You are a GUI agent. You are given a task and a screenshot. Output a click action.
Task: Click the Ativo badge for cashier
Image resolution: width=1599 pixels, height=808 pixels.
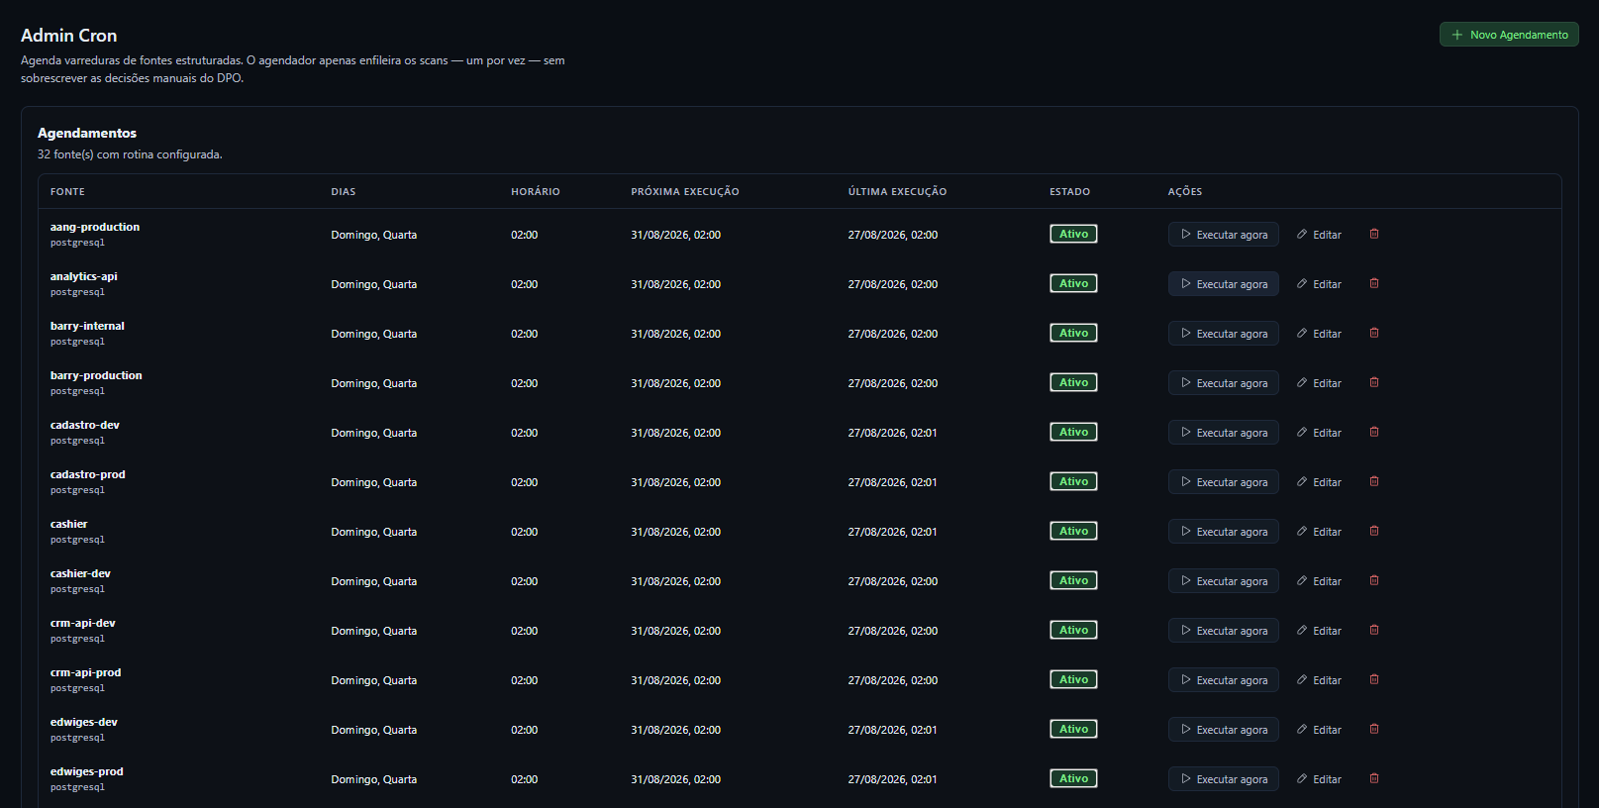pyautogui.click(x=1073, y=532)
